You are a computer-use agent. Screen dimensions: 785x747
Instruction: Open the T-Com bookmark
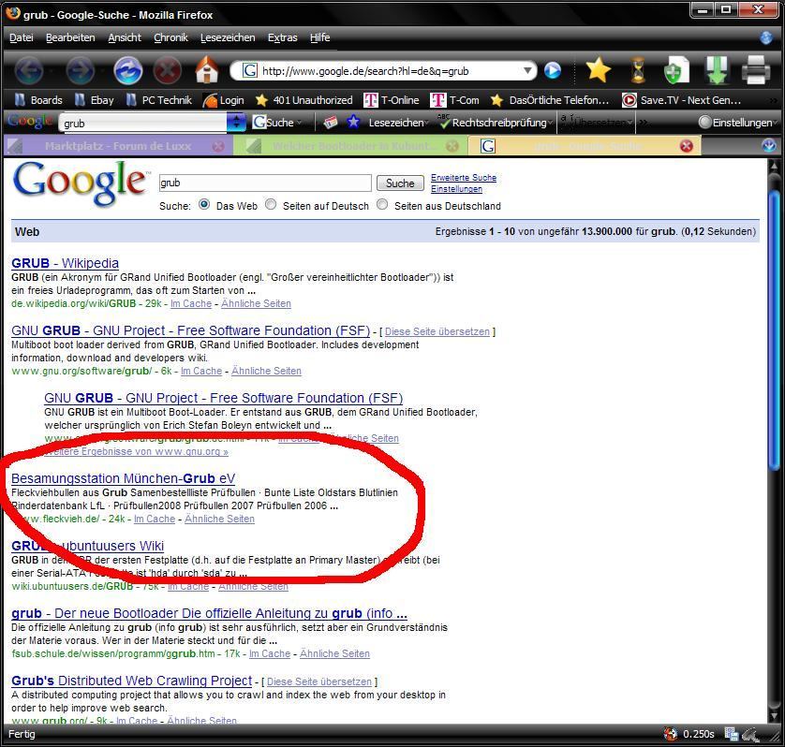click(x=454, y=100)
